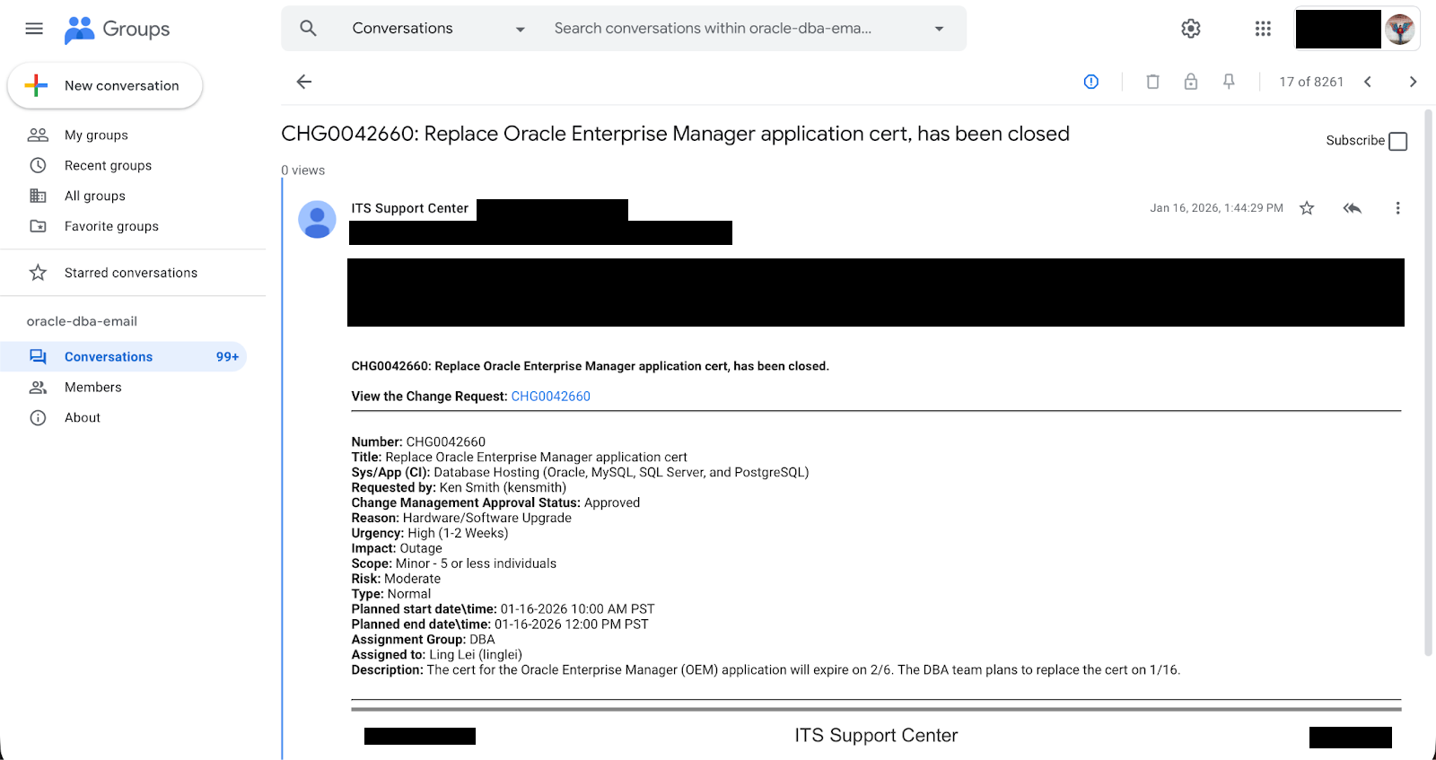Image resolution: width=1436 pixels, height=760 pixels.
Task: Open the About page of oracle-dba-email
Action: point(82,416)
